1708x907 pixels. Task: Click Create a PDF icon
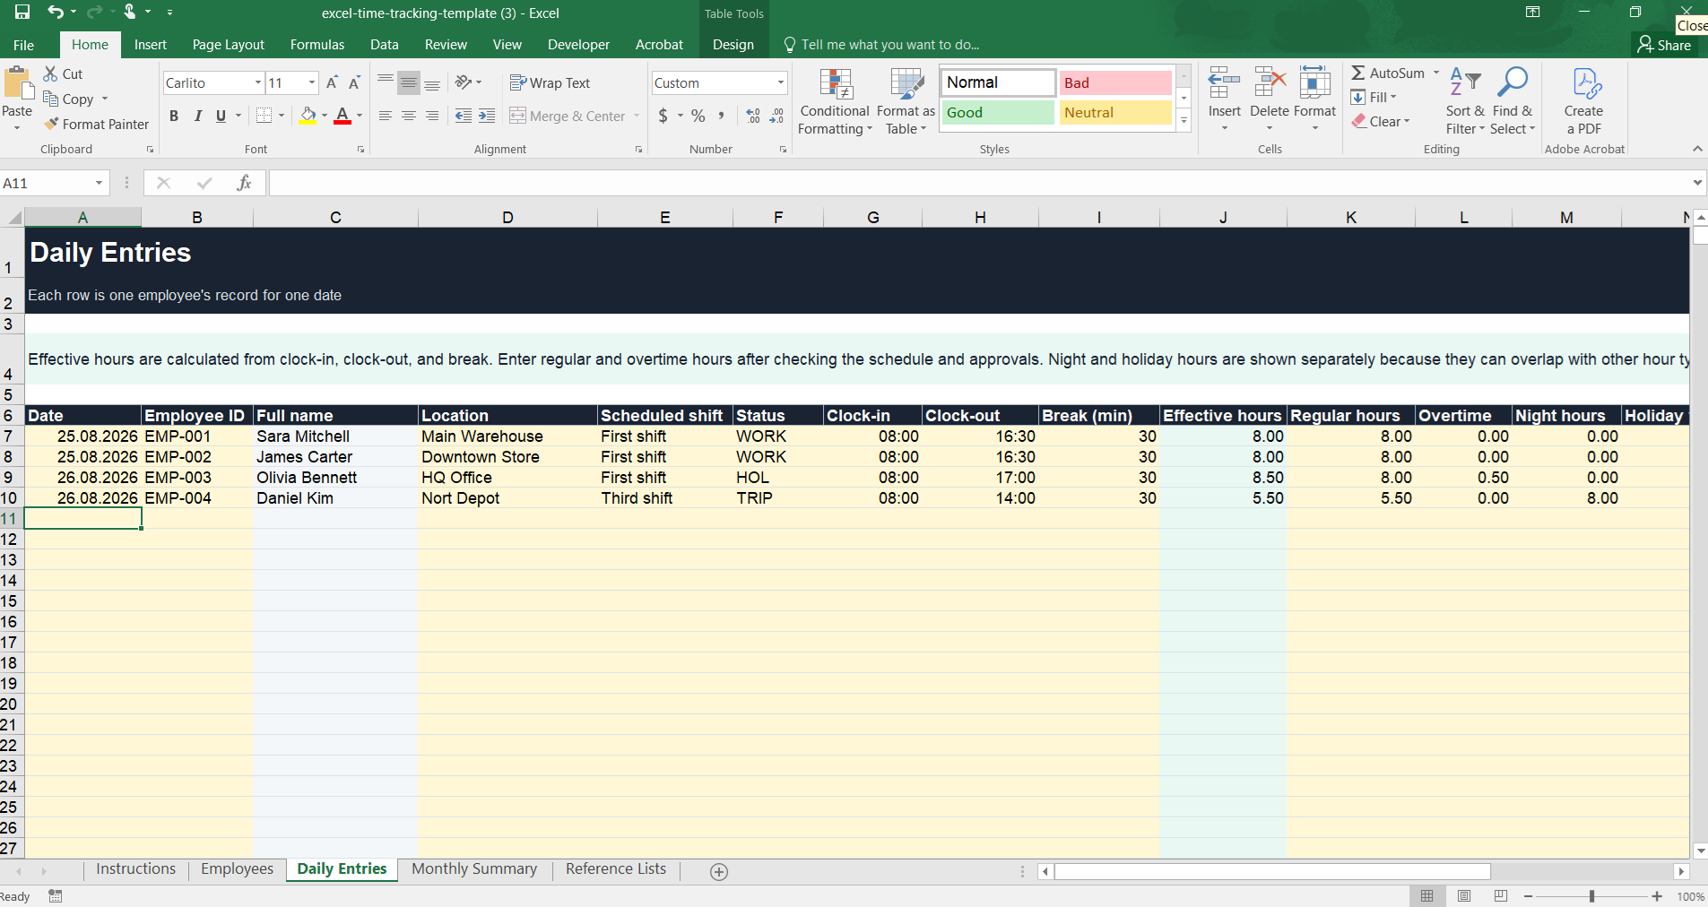pos(1584,102)
